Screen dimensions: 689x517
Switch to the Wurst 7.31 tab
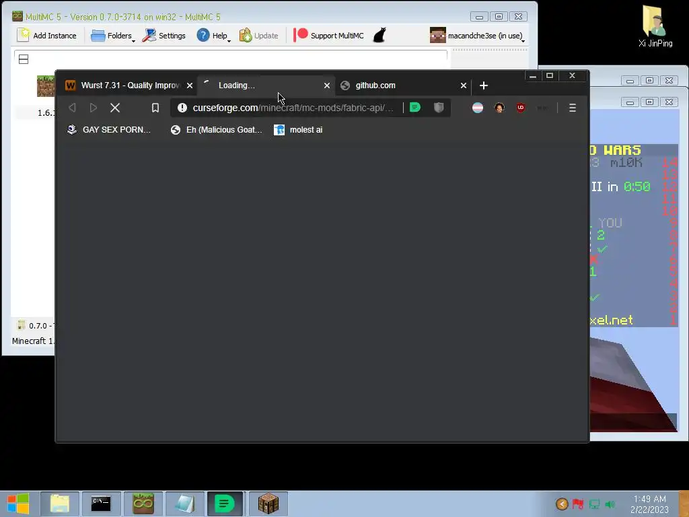(x=130, y=85)
